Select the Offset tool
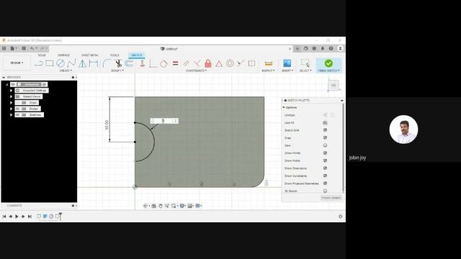Image resolution: width=461 pixels, height=259 pixels. 129,63
